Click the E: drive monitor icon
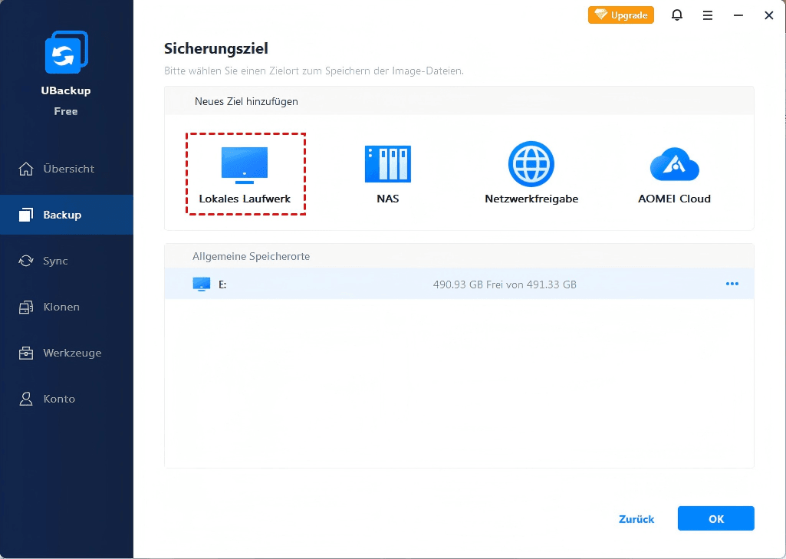This screenshot has height=559, width=786. click(201, 284)
